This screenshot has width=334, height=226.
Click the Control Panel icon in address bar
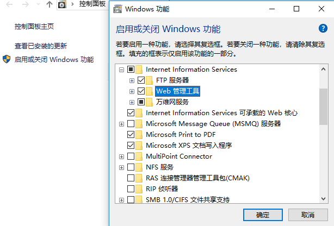click(62, 4)
